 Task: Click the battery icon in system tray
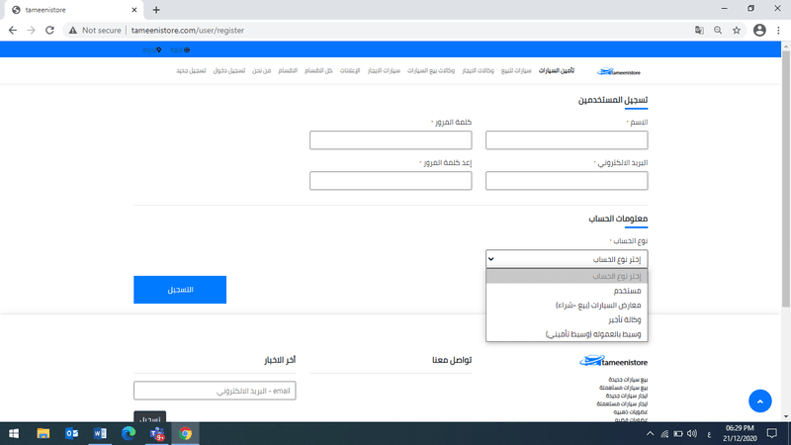tap(678, 433)
